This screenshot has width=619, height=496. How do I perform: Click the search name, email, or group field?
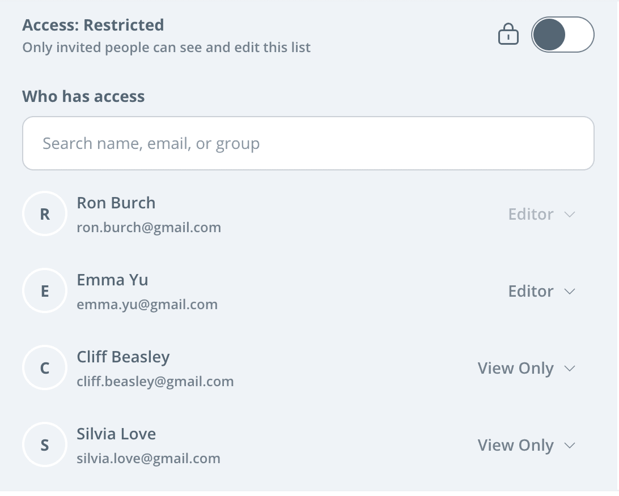(x=308, y=143)
